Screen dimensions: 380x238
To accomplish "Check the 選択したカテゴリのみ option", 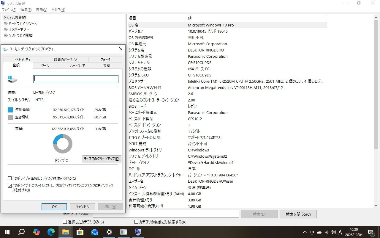I will pos(64,222).
